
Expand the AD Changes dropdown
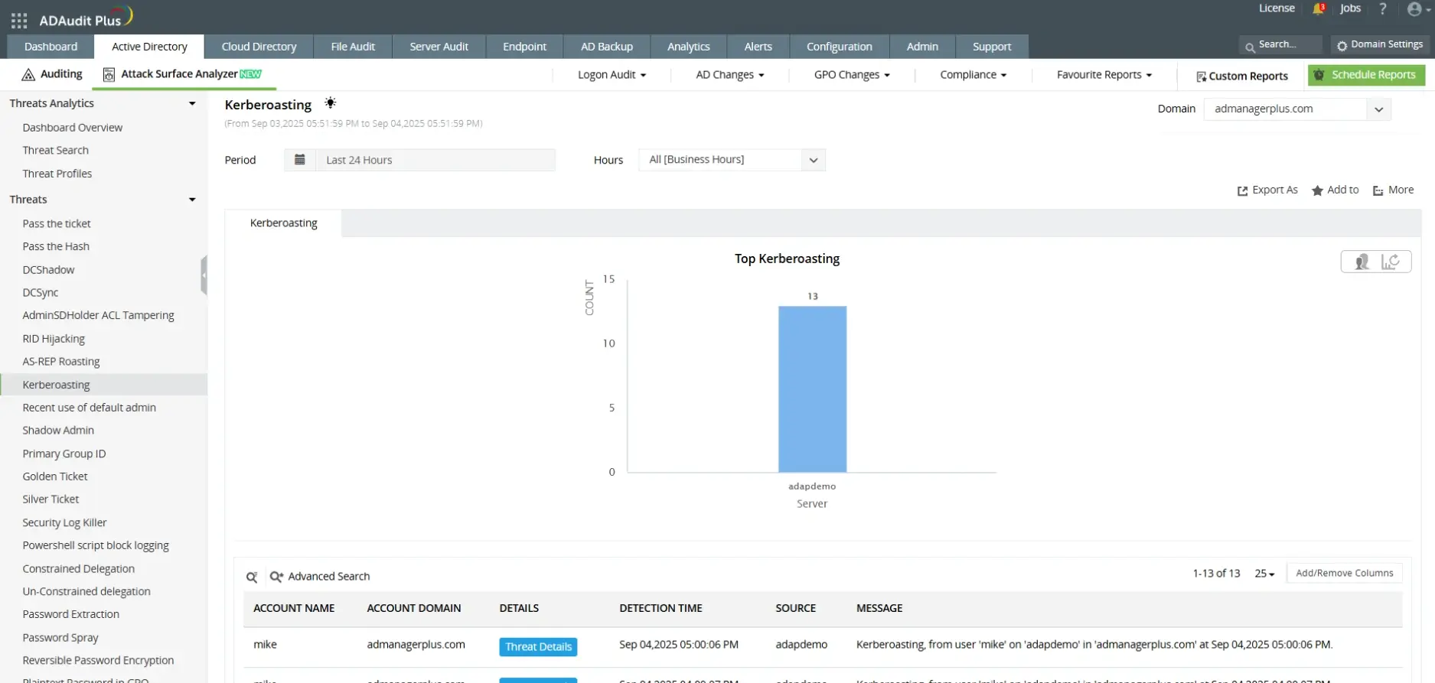coord(729,75)
